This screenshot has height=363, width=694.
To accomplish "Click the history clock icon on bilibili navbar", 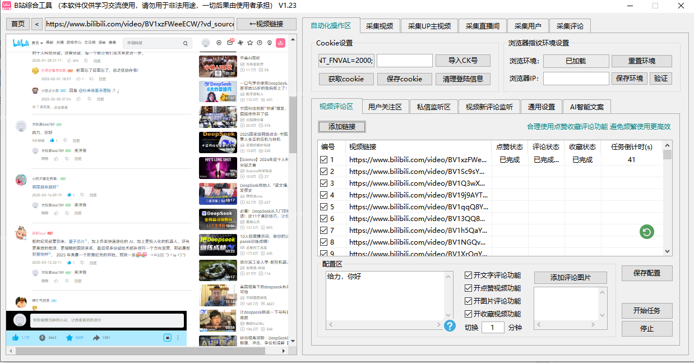I will [259, 43].
